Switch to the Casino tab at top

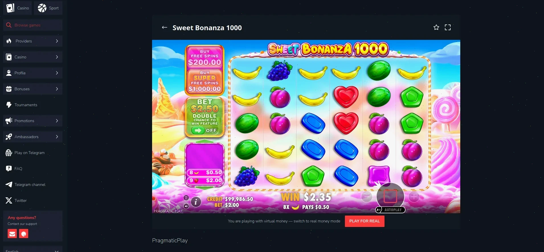click(18, 8)
